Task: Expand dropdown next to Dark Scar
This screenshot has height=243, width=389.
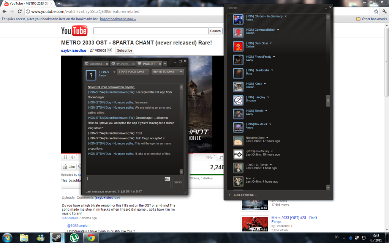Action: (x=271, y=43)
